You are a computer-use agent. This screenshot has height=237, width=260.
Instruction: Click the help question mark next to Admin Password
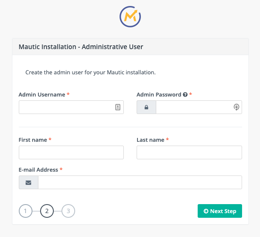point(185,95)
